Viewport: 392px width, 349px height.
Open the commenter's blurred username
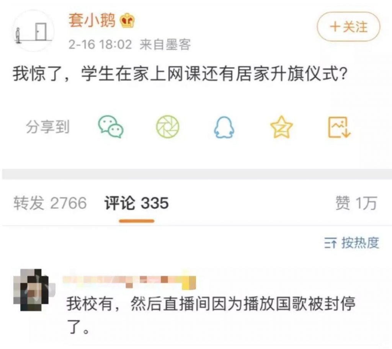click(129, 282)
